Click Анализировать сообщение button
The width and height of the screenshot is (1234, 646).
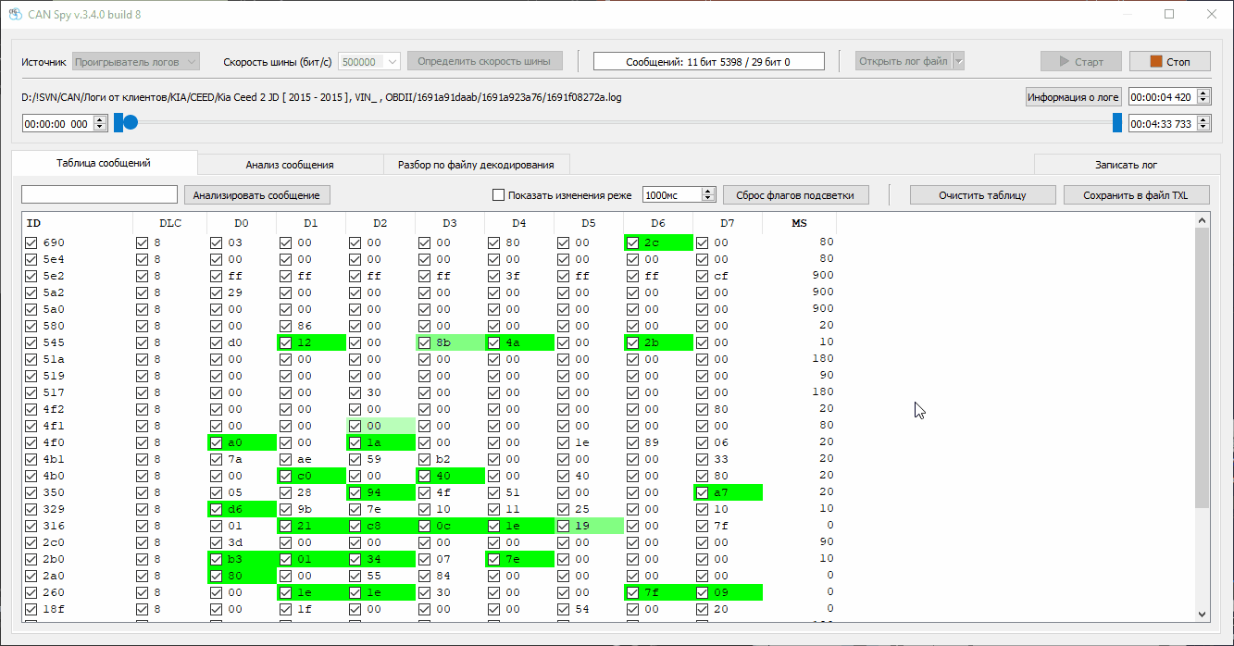257,195
